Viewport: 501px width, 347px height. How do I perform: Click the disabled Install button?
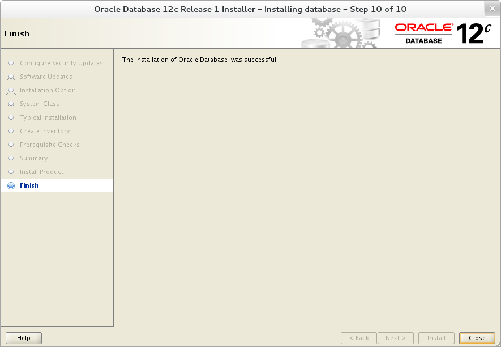(436, 338)
